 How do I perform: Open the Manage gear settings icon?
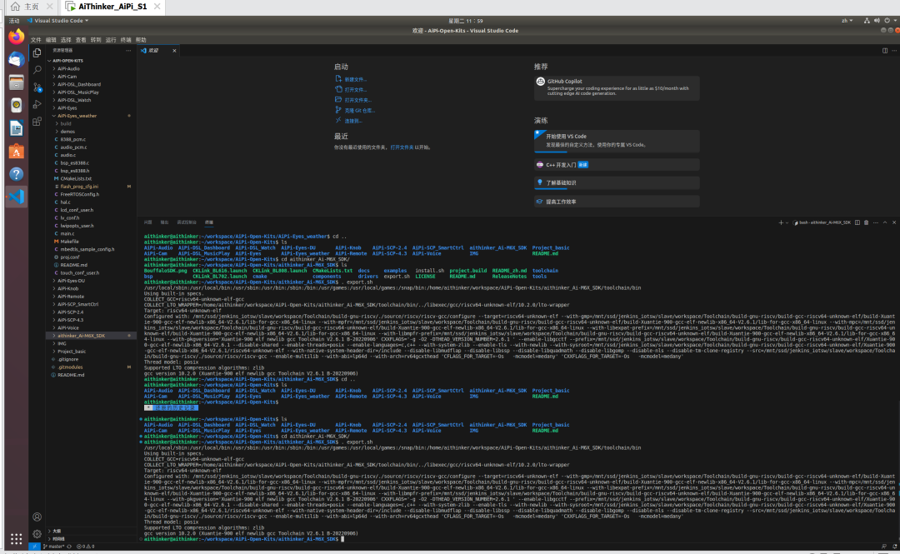pyautogui.click(x=37, y=534)
